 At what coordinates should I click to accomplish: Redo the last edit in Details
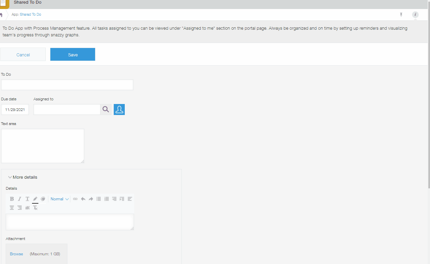click(x=91, y=199)
